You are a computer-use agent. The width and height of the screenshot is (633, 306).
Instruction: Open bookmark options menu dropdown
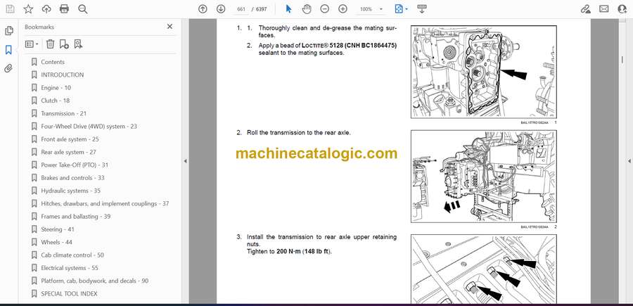click(x=32, y=44)
